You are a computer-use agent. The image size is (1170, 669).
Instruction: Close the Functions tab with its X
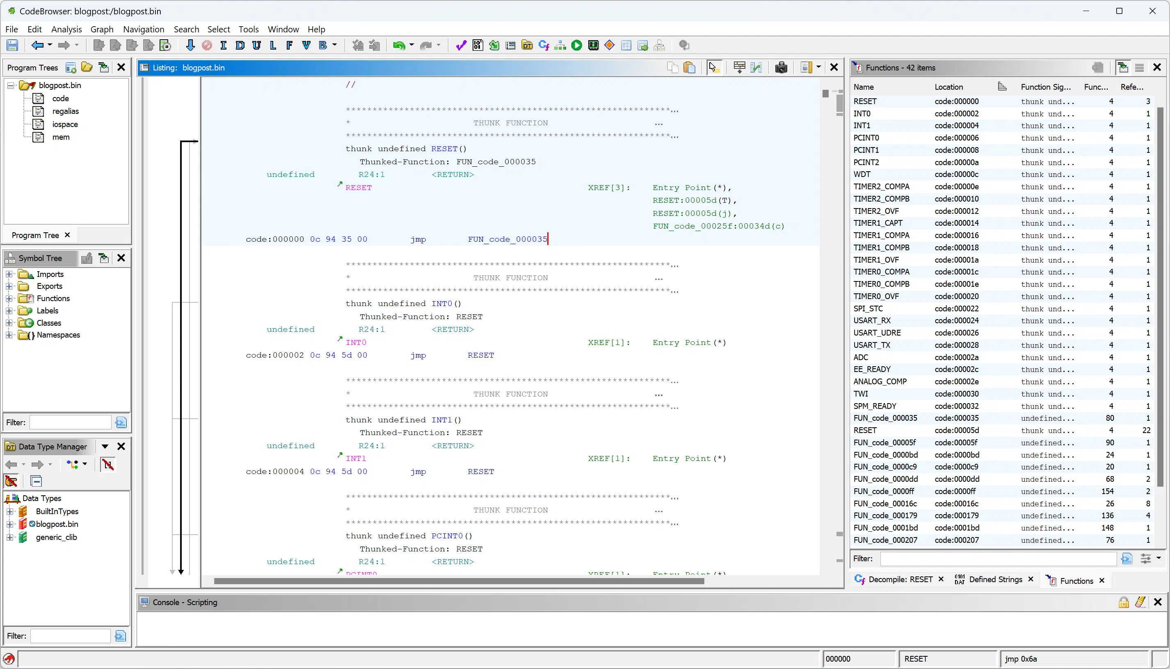[1102, 581]
